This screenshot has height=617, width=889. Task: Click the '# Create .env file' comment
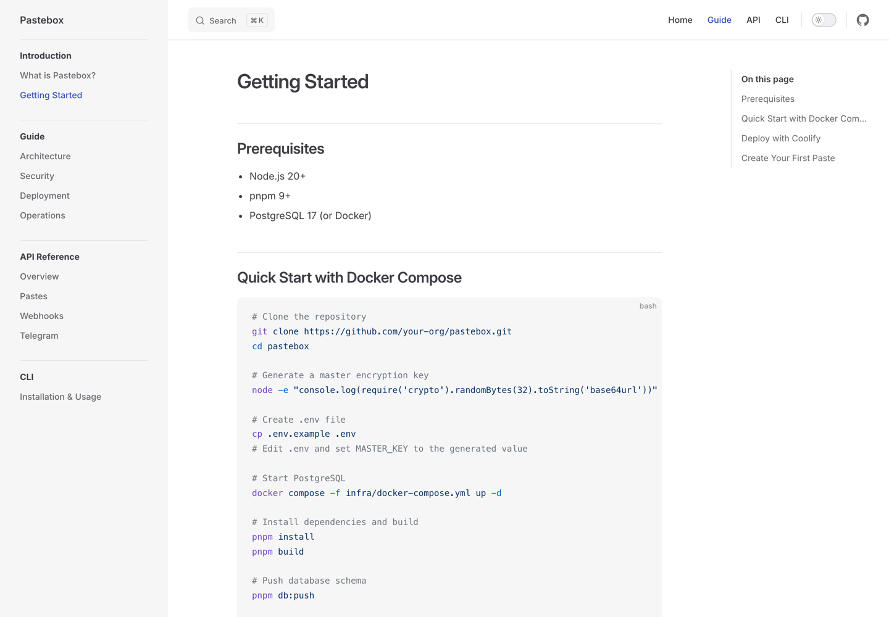(x=298, y=420)
